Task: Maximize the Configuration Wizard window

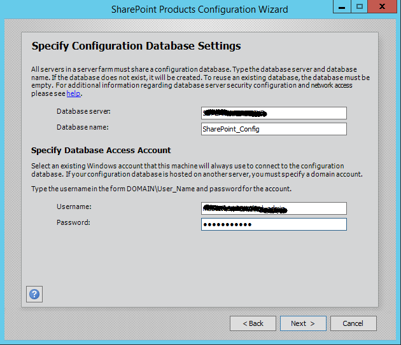Action: point(360,7)
